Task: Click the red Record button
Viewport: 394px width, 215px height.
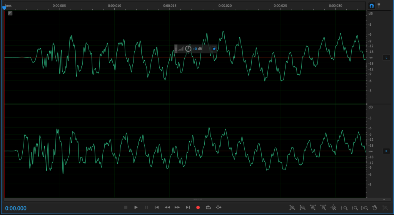Action: (198, 207)
